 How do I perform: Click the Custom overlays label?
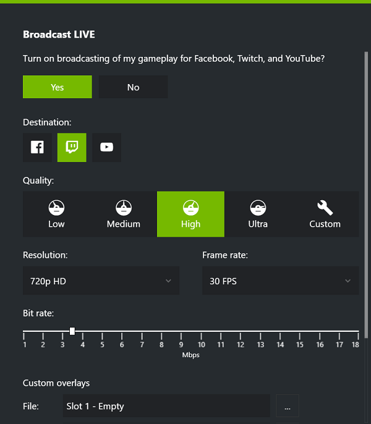56,383
